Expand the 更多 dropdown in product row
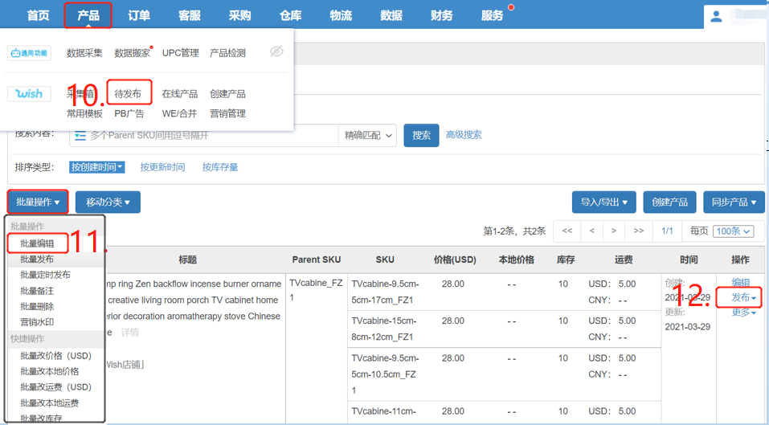This screenshot has height=425, width=769. [x=743, y=313]
